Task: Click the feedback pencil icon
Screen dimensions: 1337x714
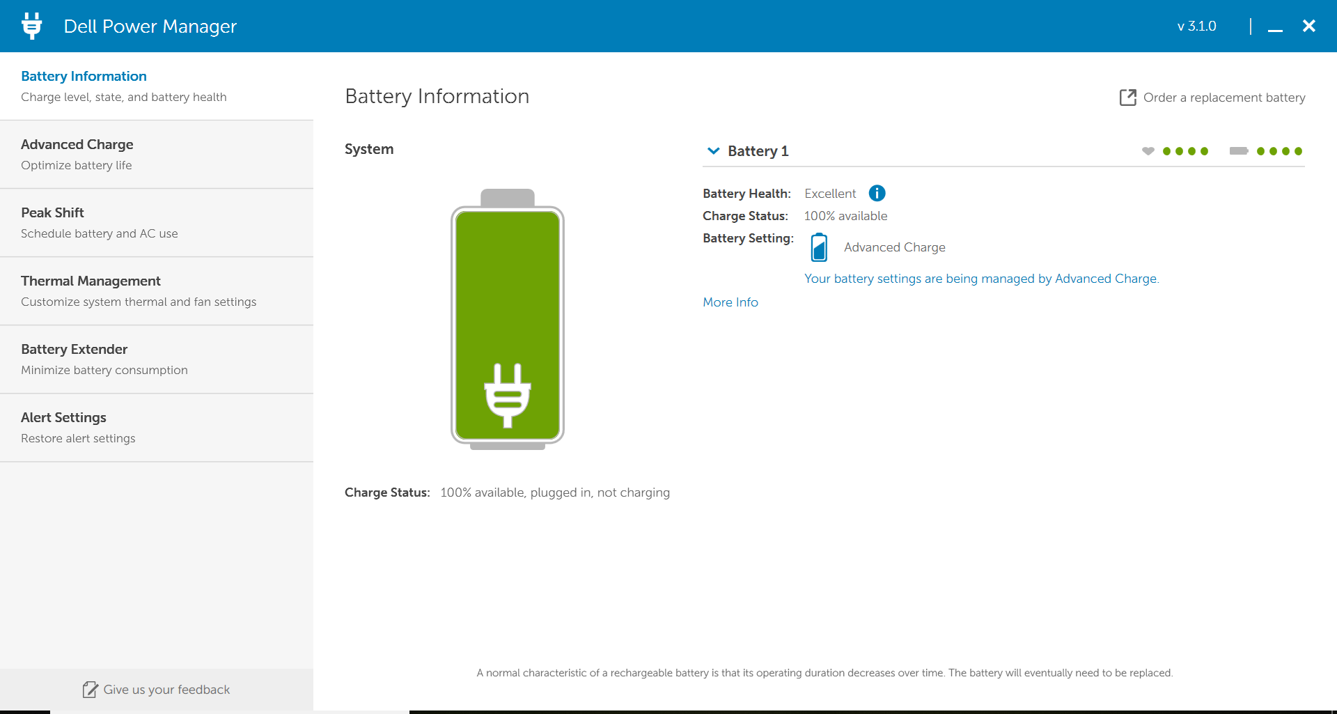Action: coord(90,690)
